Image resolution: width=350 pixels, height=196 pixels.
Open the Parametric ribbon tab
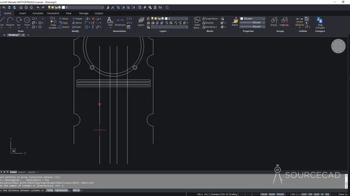pos(53,13)
